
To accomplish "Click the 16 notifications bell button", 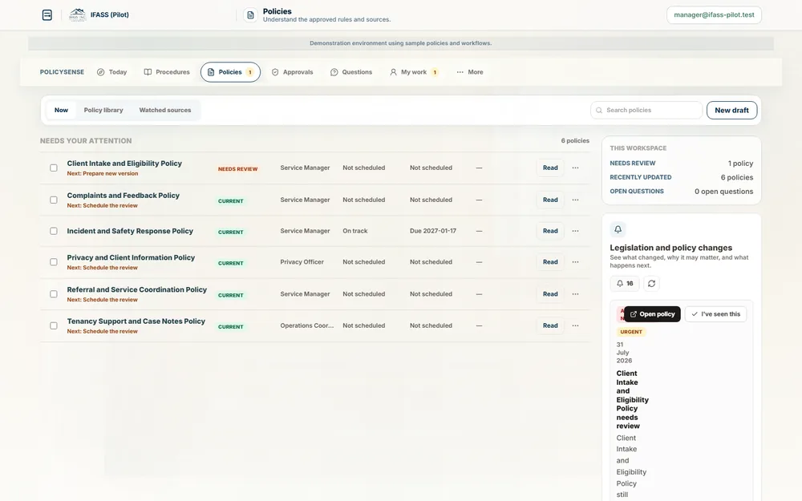I will point(625,283).
